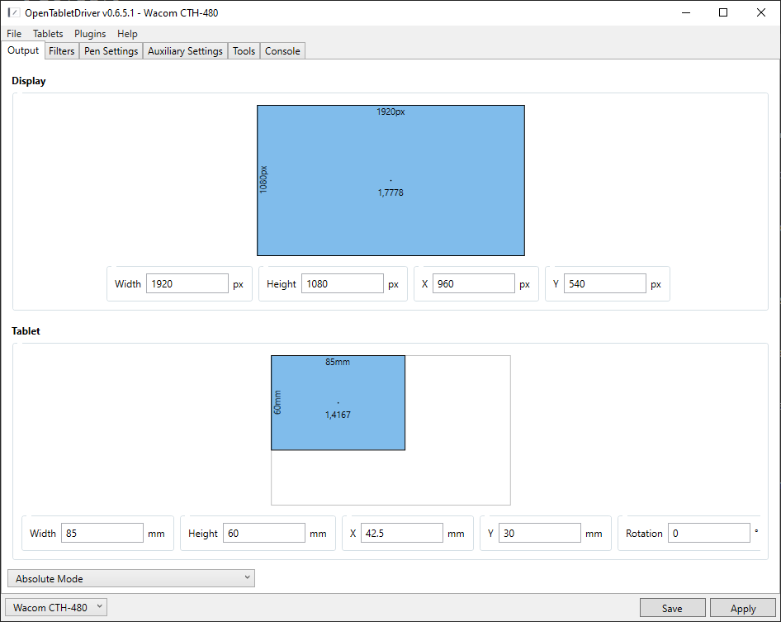Click the display Width input field
The image size is (781, 622).
[187, 284]
